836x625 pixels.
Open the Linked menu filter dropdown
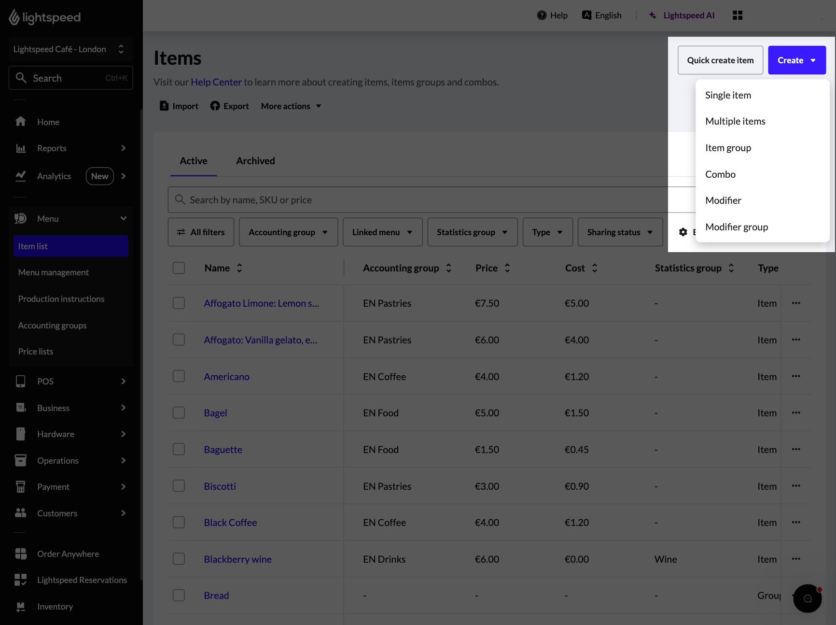[x=382, y=232]
